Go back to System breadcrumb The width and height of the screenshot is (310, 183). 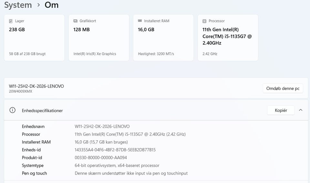click(x=18, y=5)
